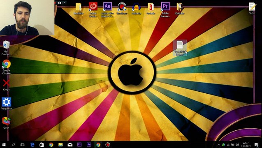The width and height of the screenshot is (262, 148).
Task: Select the leftmost folder in top icon row
Action: point(79,8)
